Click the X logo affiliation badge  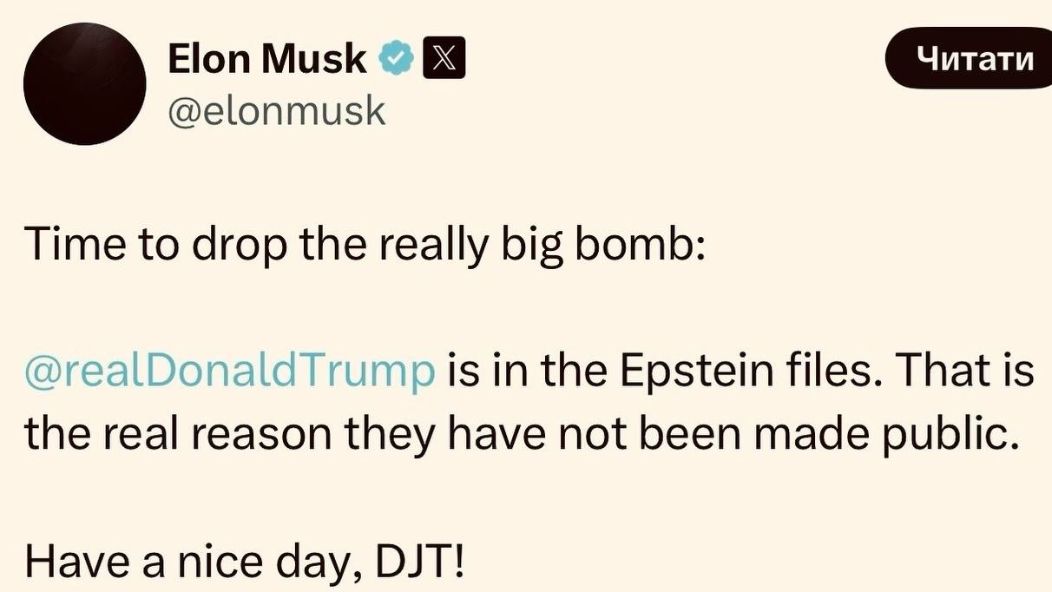click(x=444, y=61)
